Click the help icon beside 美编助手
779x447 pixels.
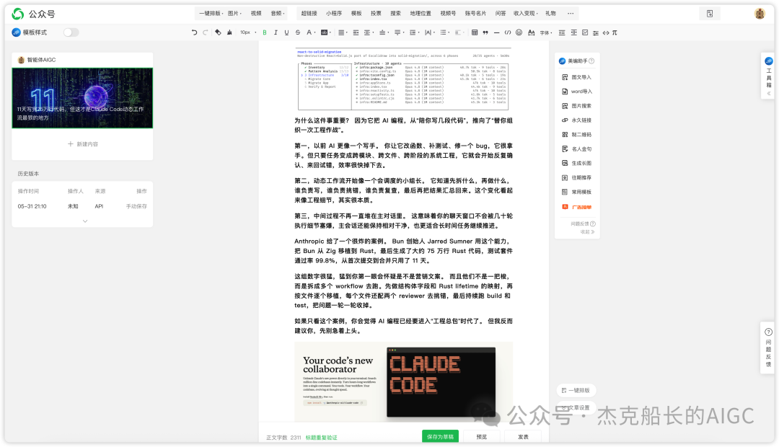click(x=591, y=61)
